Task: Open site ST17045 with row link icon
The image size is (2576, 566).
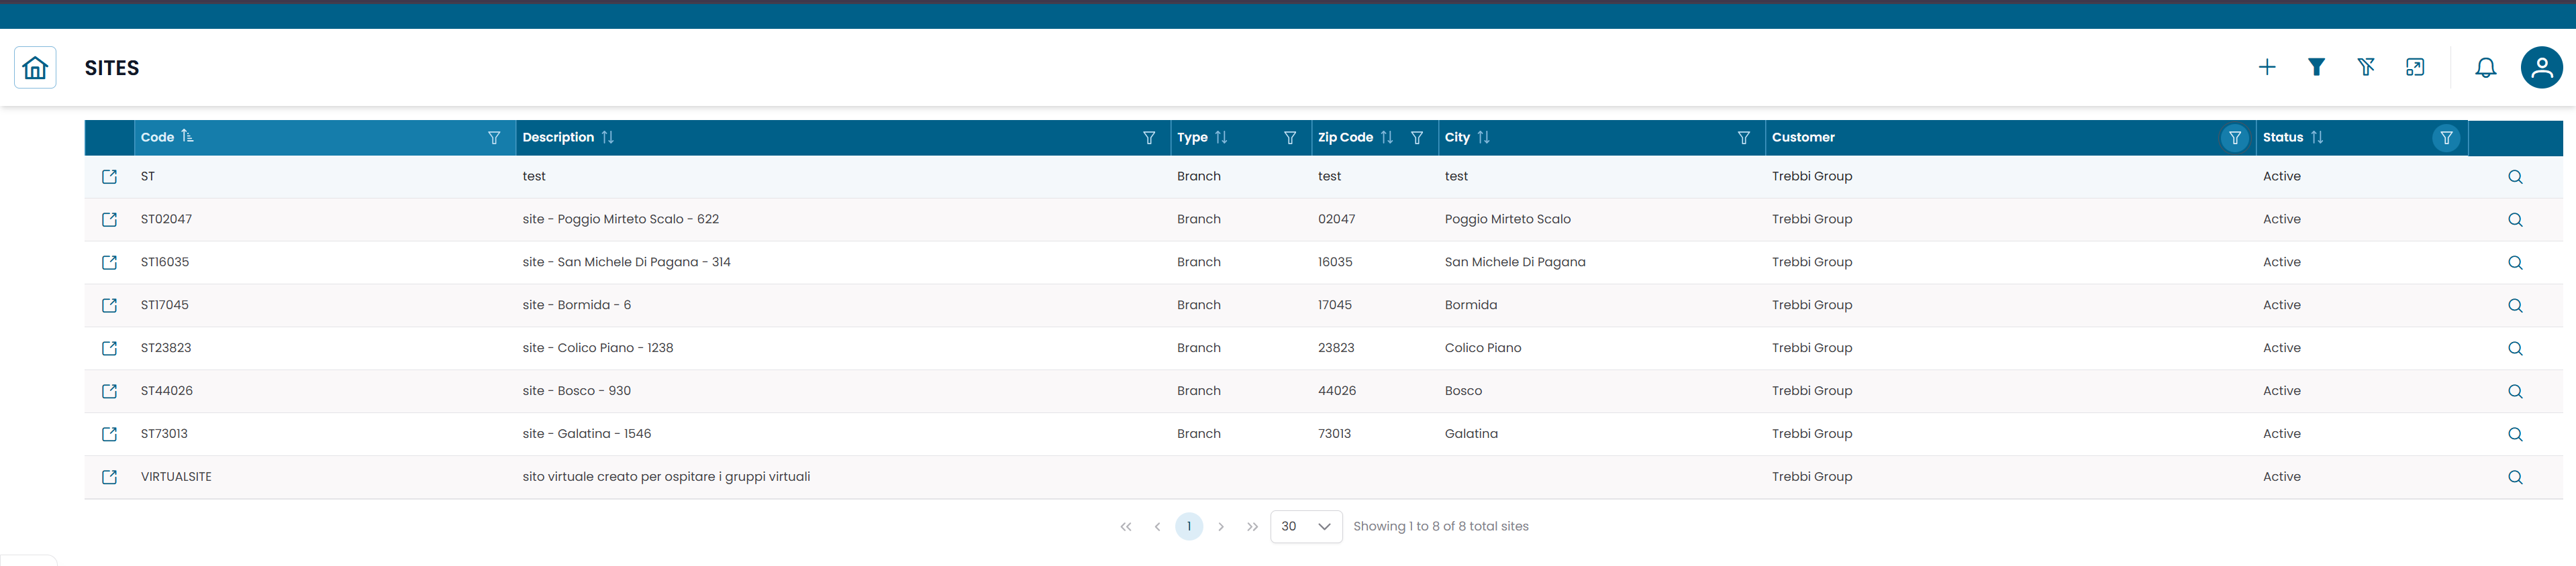Action: 110,306
